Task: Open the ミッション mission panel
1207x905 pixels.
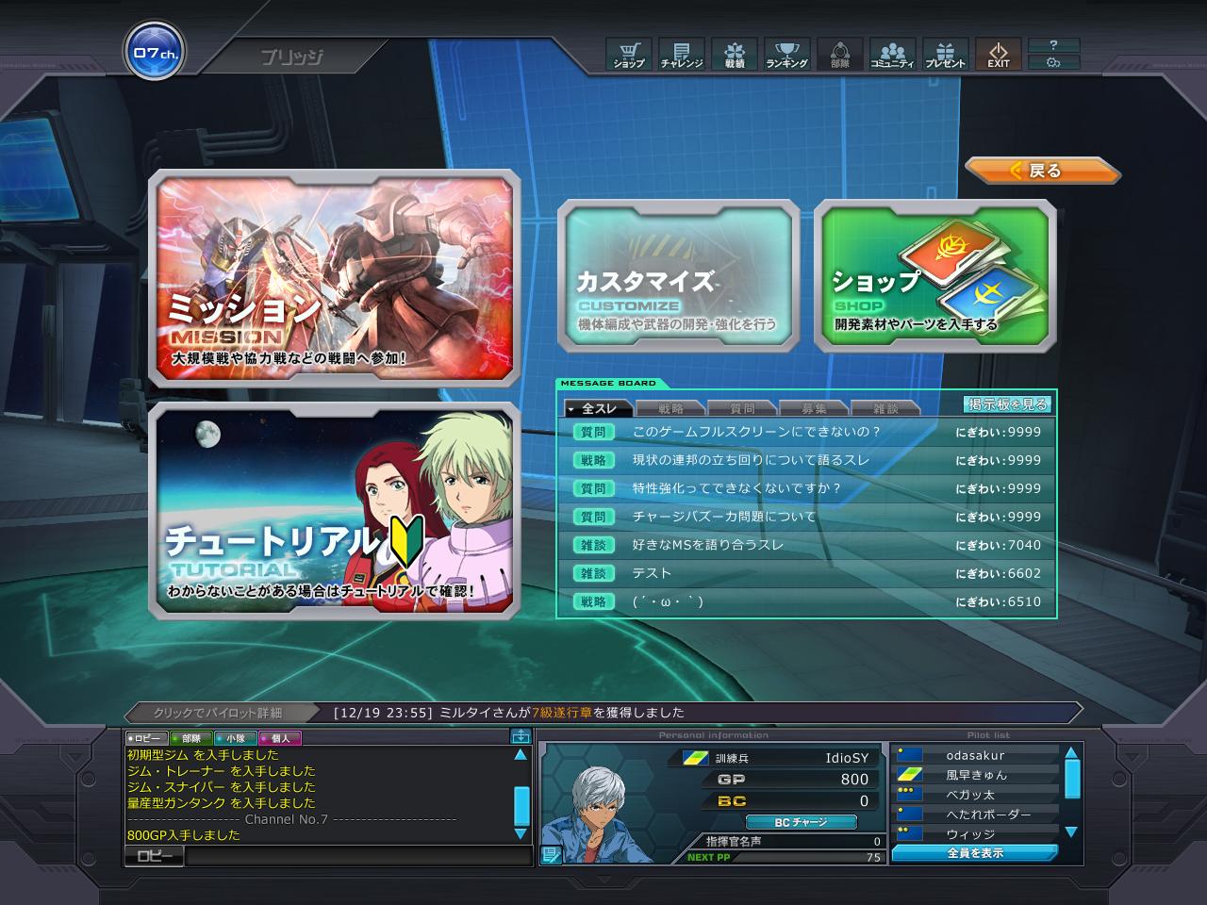Action: [335, 279]
